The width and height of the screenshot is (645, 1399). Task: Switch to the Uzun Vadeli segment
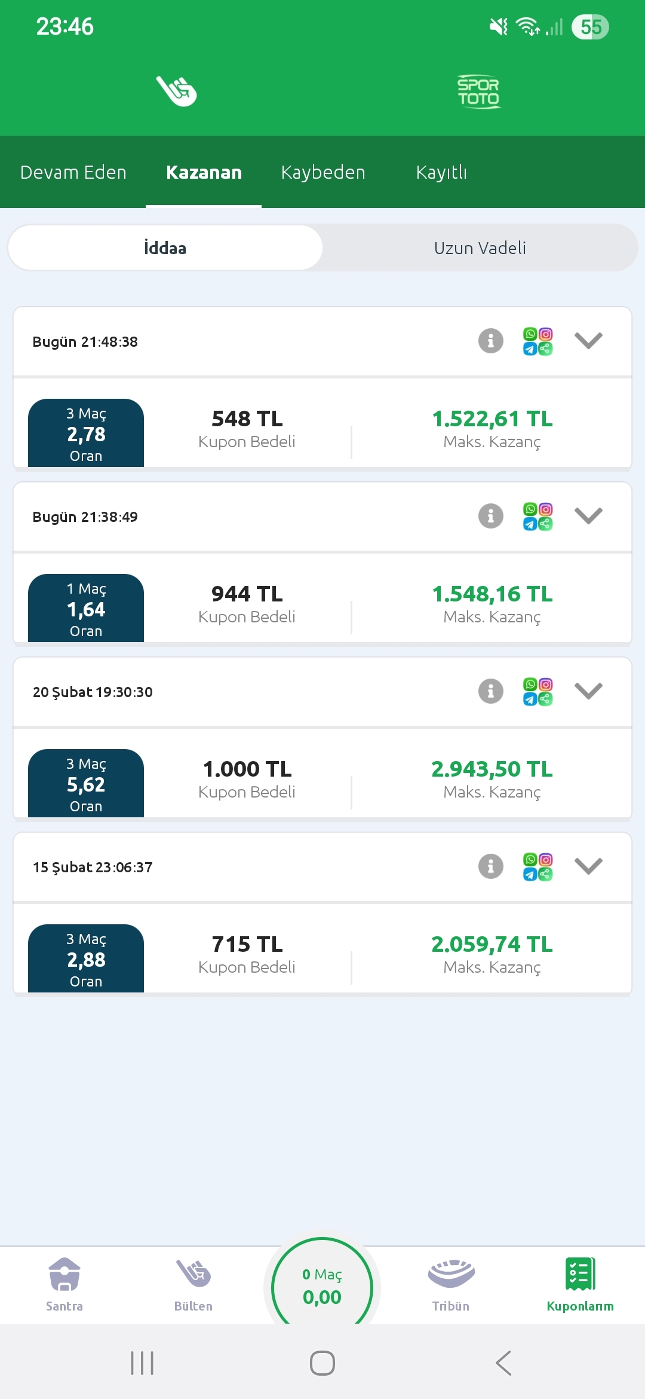480,248
